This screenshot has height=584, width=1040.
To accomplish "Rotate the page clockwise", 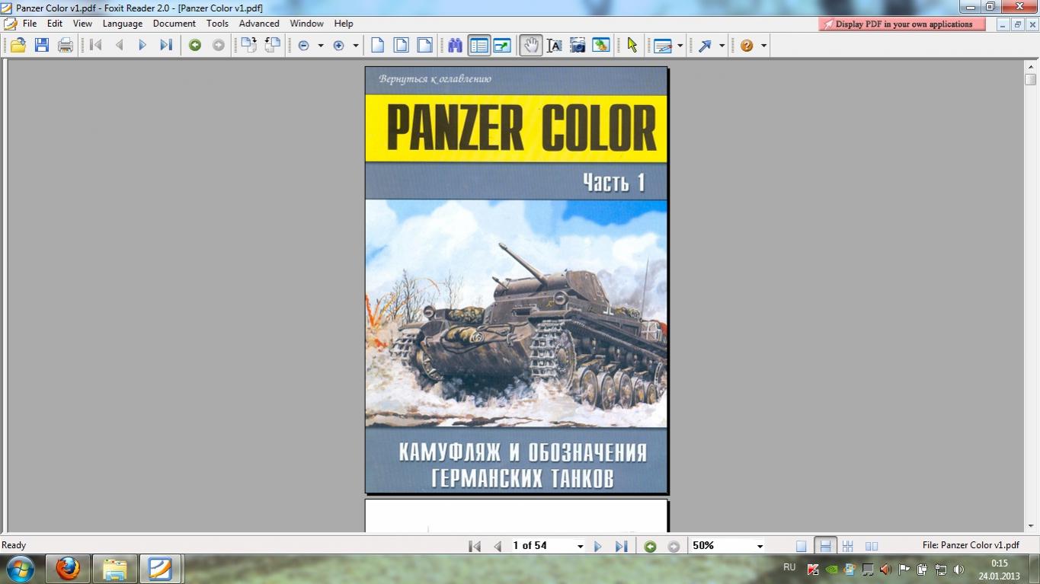I will pyautogui.click(x=248, y=46).
